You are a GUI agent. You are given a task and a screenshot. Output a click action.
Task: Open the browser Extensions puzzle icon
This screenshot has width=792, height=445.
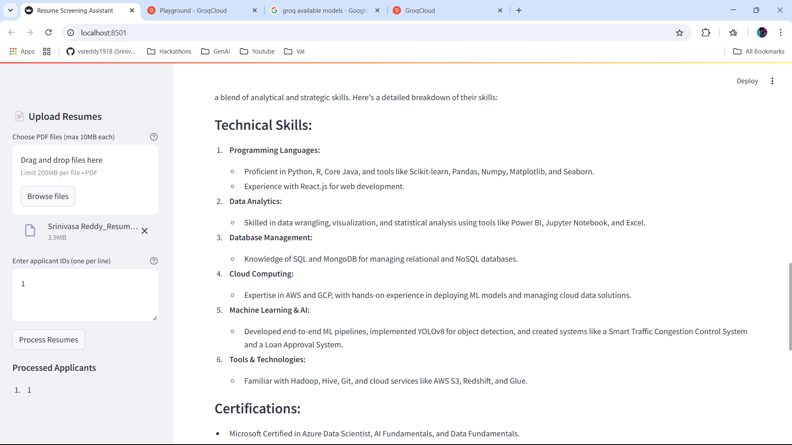[x=706, y=33]
